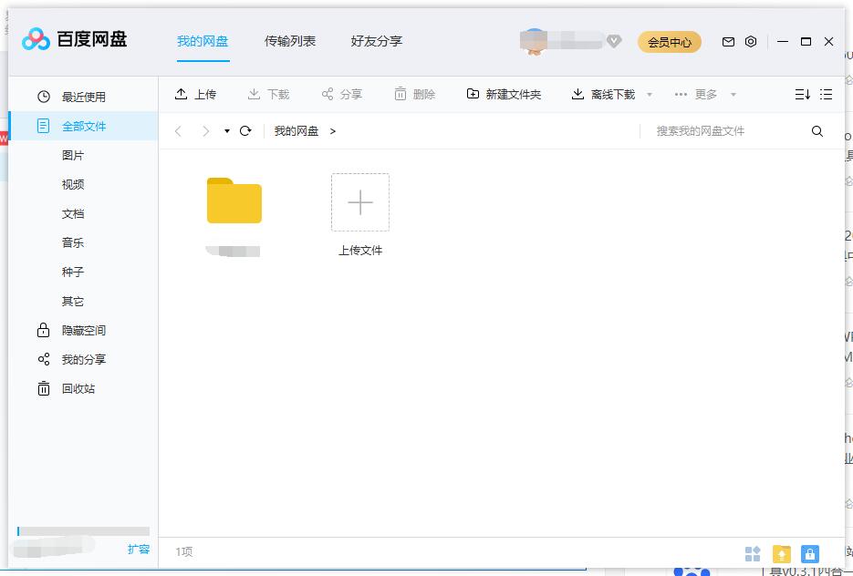The width and height of the screenshot is (853, 576).
Task: Open the navigation history dropdown triangle
Action: coord(227,131)
